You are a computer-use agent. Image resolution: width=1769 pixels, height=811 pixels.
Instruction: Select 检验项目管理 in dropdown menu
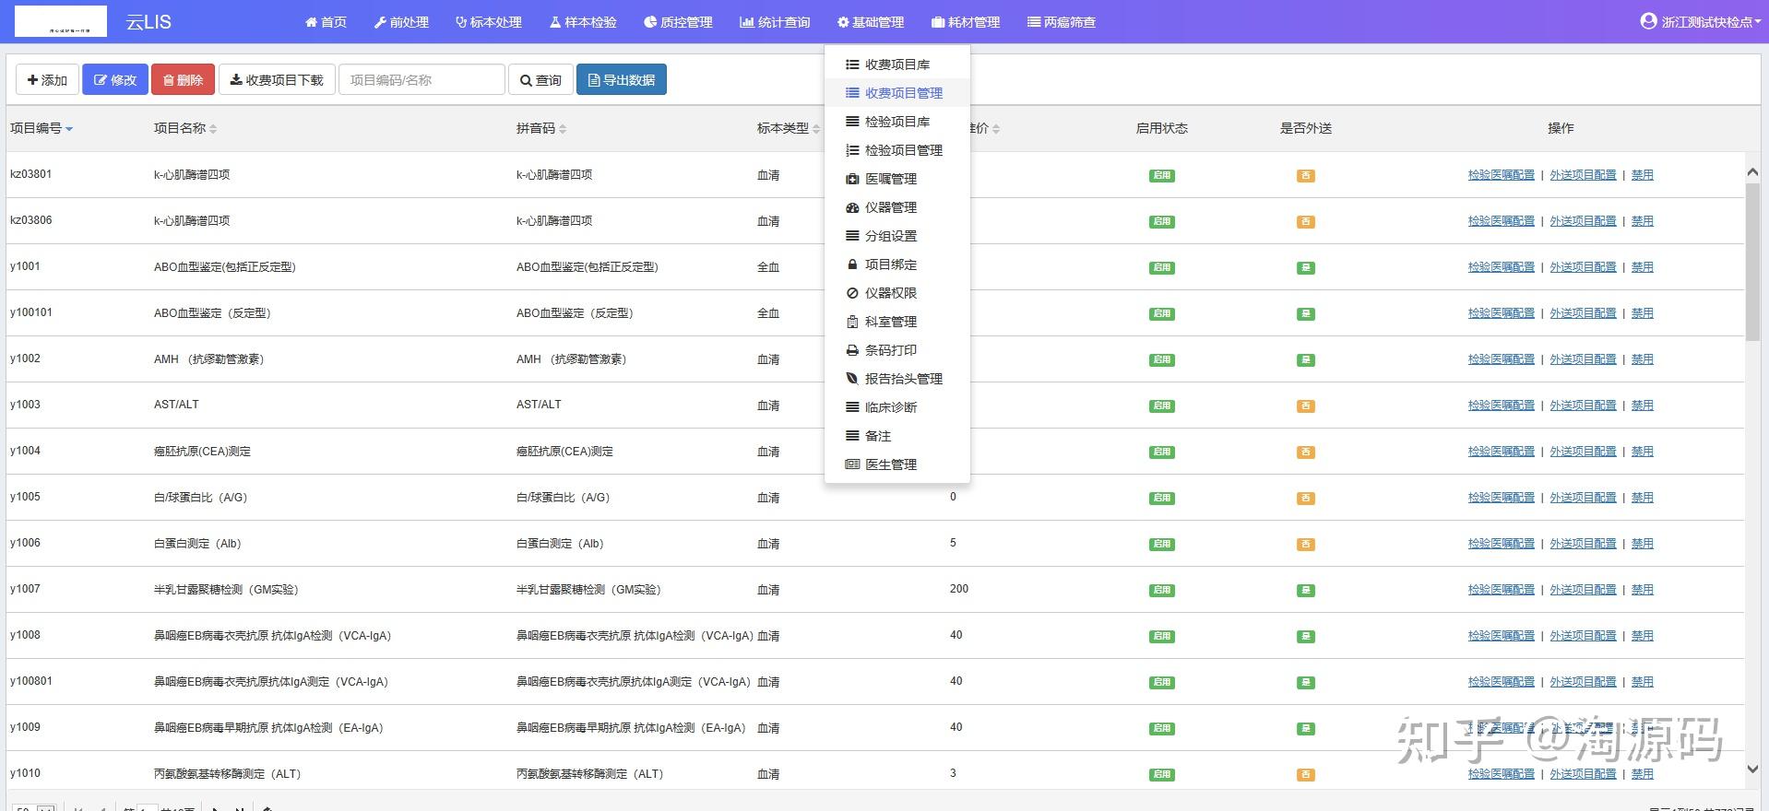pyautogui.click(x=896, y=150)
